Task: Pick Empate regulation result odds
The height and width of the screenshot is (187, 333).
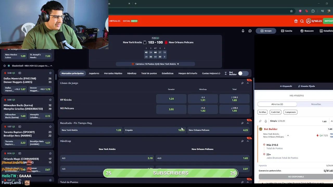Action: click(x=155, y=130)
